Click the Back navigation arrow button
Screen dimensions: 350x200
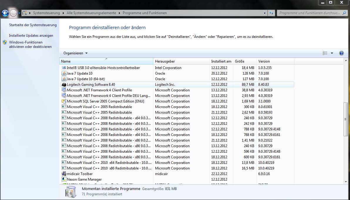(x=5, y=13)
